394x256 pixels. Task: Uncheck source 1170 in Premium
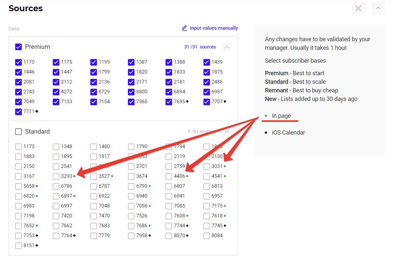(x=18, y=62)
